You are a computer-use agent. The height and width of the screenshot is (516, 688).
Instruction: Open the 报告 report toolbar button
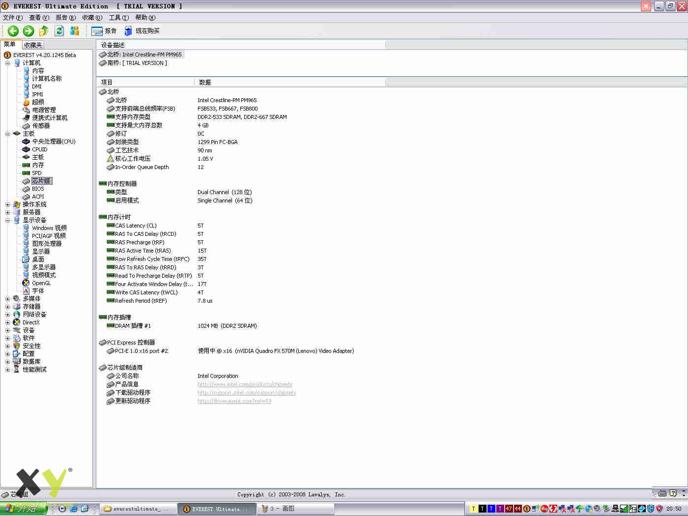(x=104, y=31)
